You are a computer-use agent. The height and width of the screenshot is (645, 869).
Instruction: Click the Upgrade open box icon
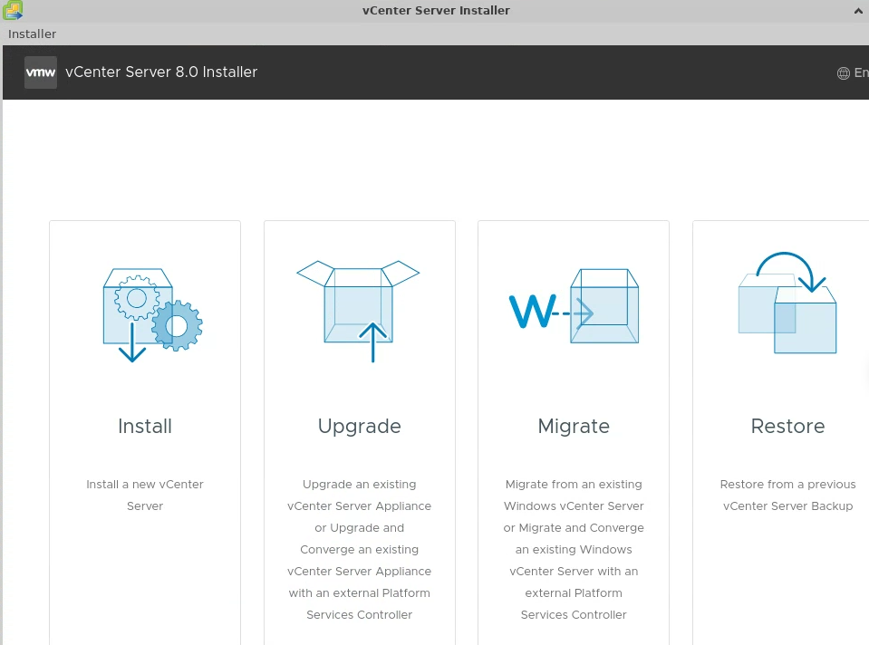click(x=359, y=310)
